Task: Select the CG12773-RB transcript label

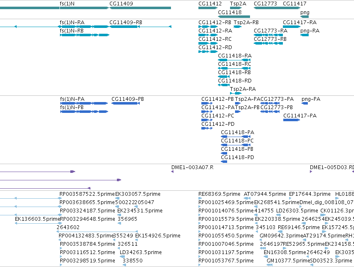Action: point(270,39)
